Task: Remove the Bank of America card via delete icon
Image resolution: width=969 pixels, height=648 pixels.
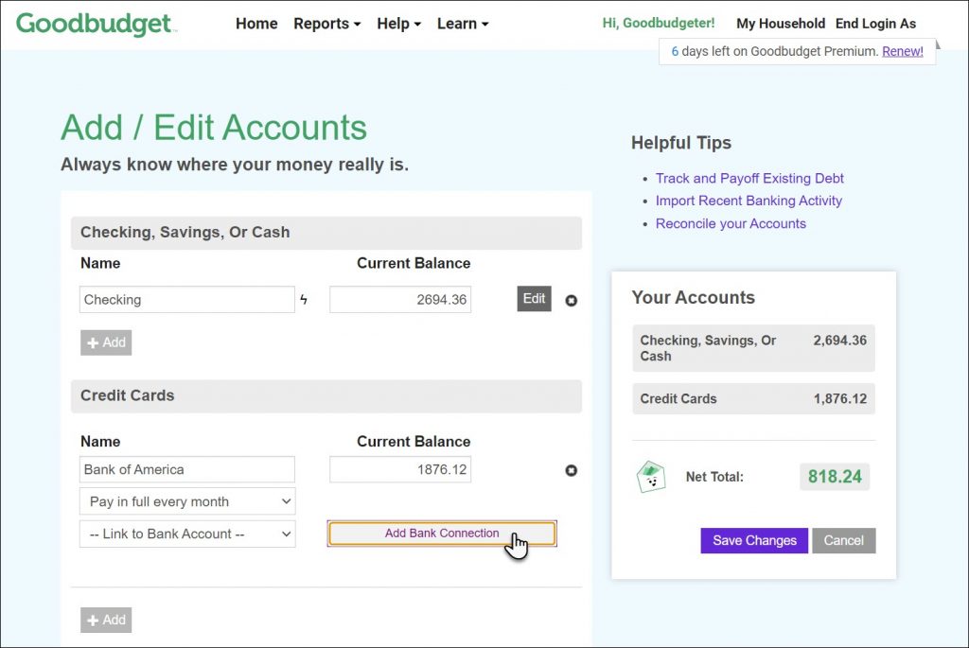Action: 571,470
